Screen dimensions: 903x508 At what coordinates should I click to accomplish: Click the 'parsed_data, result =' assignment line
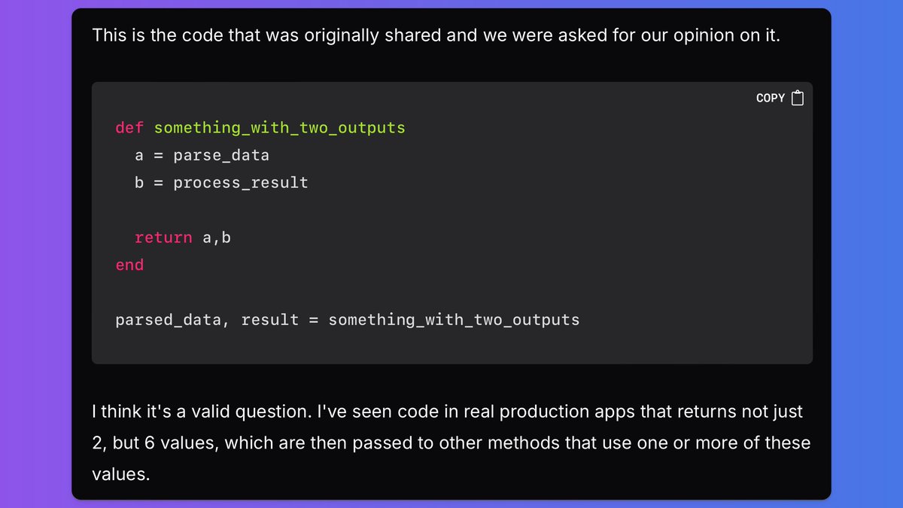(348, 320)
